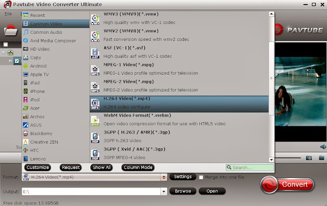Image resolution: width=327 pixels, height=206 pixels.
Task: Click the WMV3 (WMV9) format icon
Action: click(x=95, y=19)
